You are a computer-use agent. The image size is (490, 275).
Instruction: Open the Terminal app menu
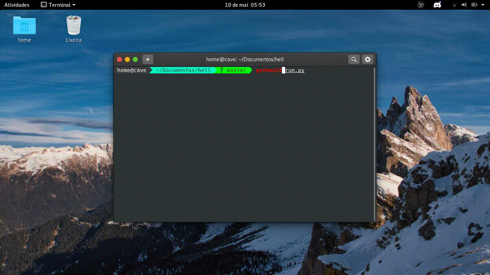(58, 4)
